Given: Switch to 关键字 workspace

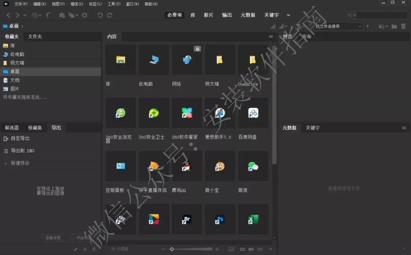Looking at the screenshot, I should click(x=272, y=15).
